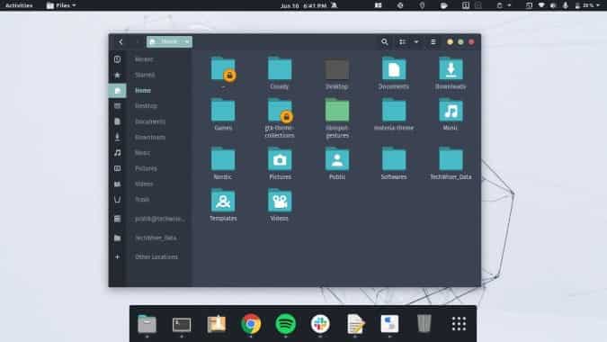Select Videos in the sidebar
Image resolution: width=607 pixels, height=342 pixels.
click(x=144, y=184)
